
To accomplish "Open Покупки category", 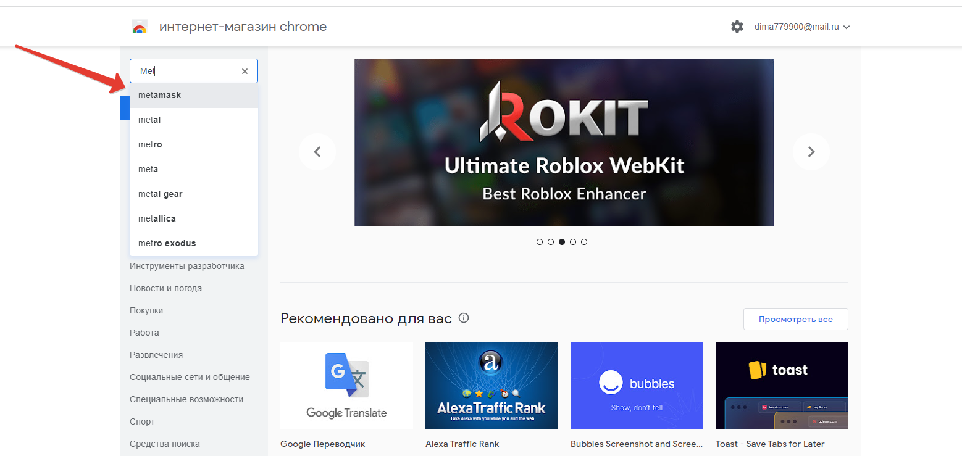I will tap(146, 310).
